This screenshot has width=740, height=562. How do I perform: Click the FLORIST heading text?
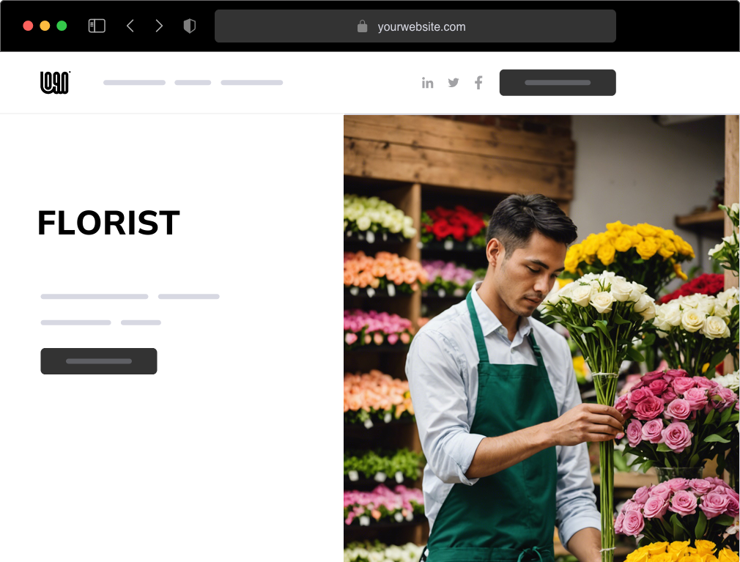(x=108, y=223)
